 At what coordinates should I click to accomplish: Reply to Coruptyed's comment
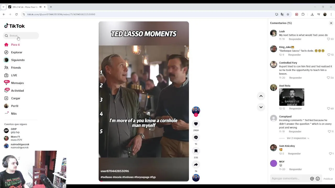coord(295,132)
